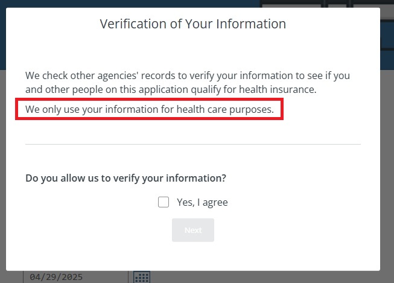Image resolution: width=394 pixels, height=283 pixels.
Task: Click the "Yes, I agree" label text
Action: [202, 202]
